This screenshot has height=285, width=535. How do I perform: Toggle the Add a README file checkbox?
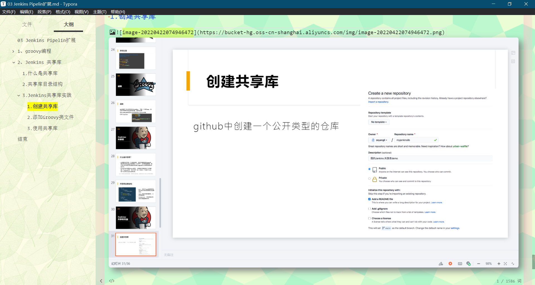point(369,199)
